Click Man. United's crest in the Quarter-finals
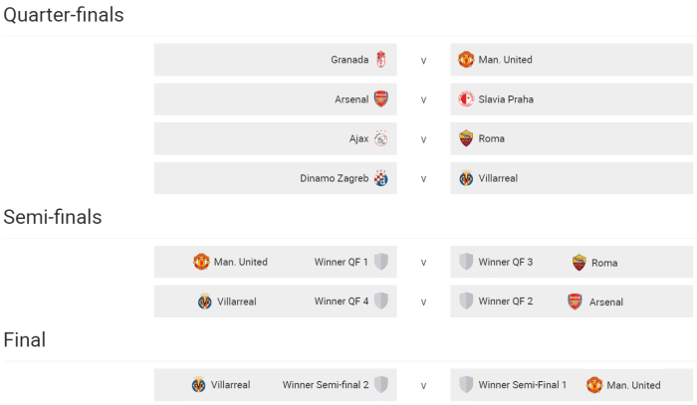The image size is (697, 405). tap(466, 60)
